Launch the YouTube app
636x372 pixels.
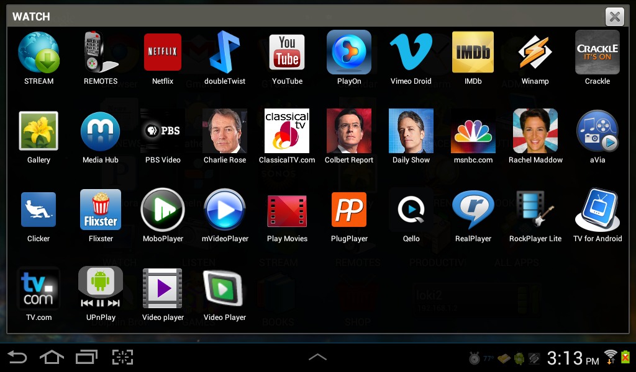[287, 52]
